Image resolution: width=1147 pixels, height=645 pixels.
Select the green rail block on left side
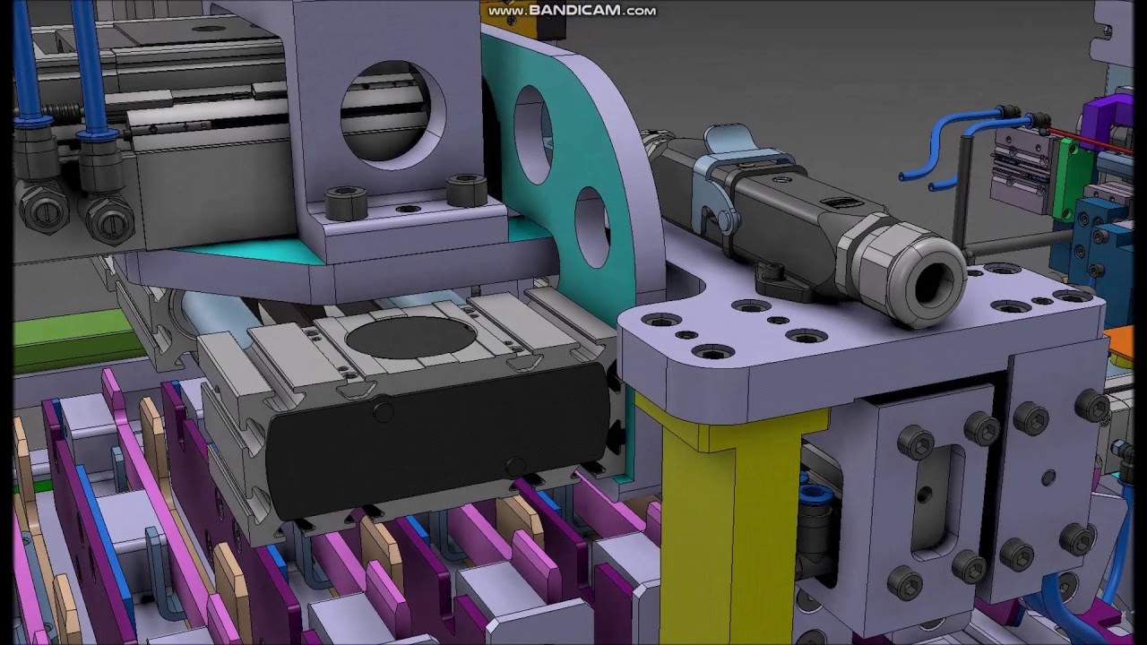[x=72, y=340]
